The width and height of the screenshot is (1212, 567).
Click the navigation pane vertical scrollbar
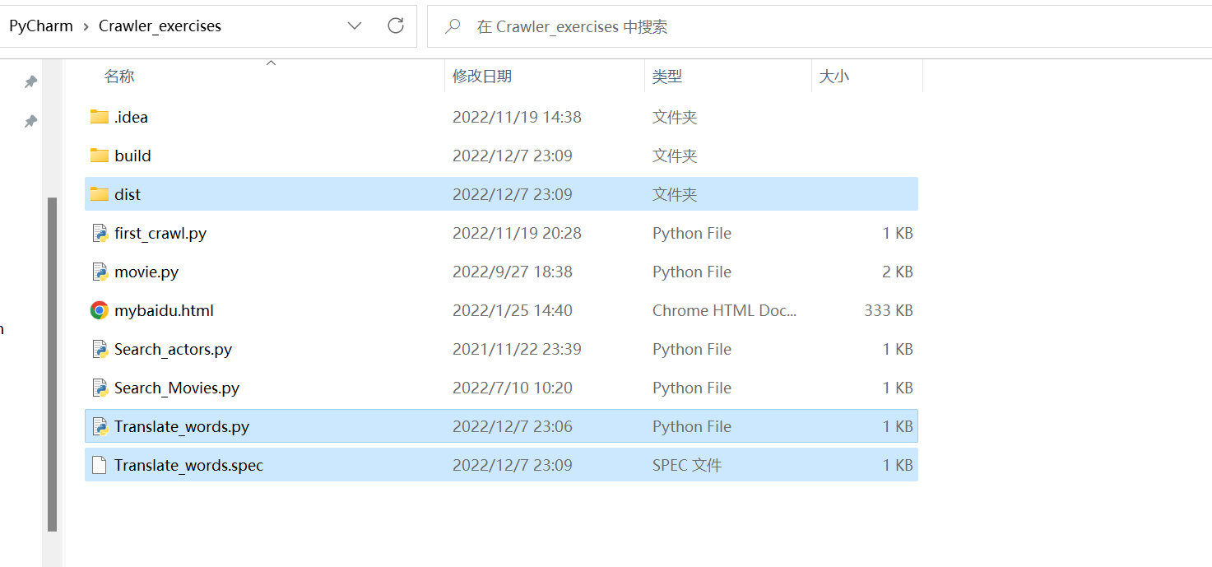(x=53, y=362)
